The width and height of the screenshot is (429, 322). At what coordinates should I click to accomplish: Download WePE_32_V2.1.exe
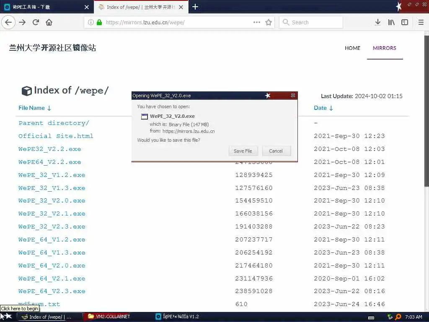(x=52, y=213)
